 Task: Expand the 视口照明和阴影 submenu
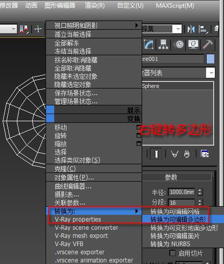94,26
